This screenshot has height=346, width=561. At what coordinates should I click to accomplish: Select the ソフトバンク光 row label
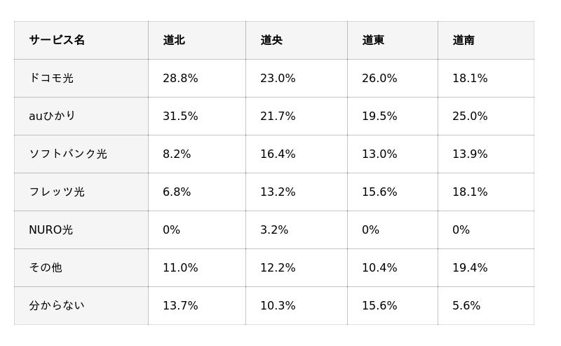68,154
